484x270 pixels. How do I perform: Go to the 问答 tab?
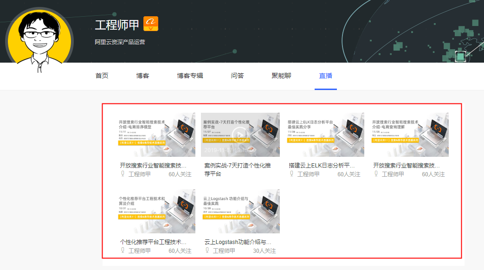tap(238, 76)
